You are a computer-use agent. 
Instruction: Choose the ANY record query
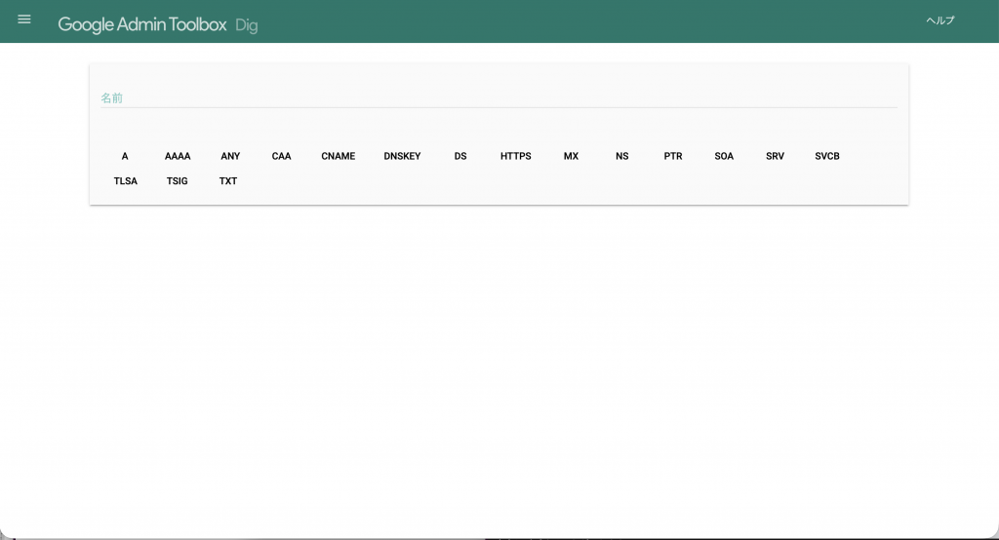(x=230, y=156)
